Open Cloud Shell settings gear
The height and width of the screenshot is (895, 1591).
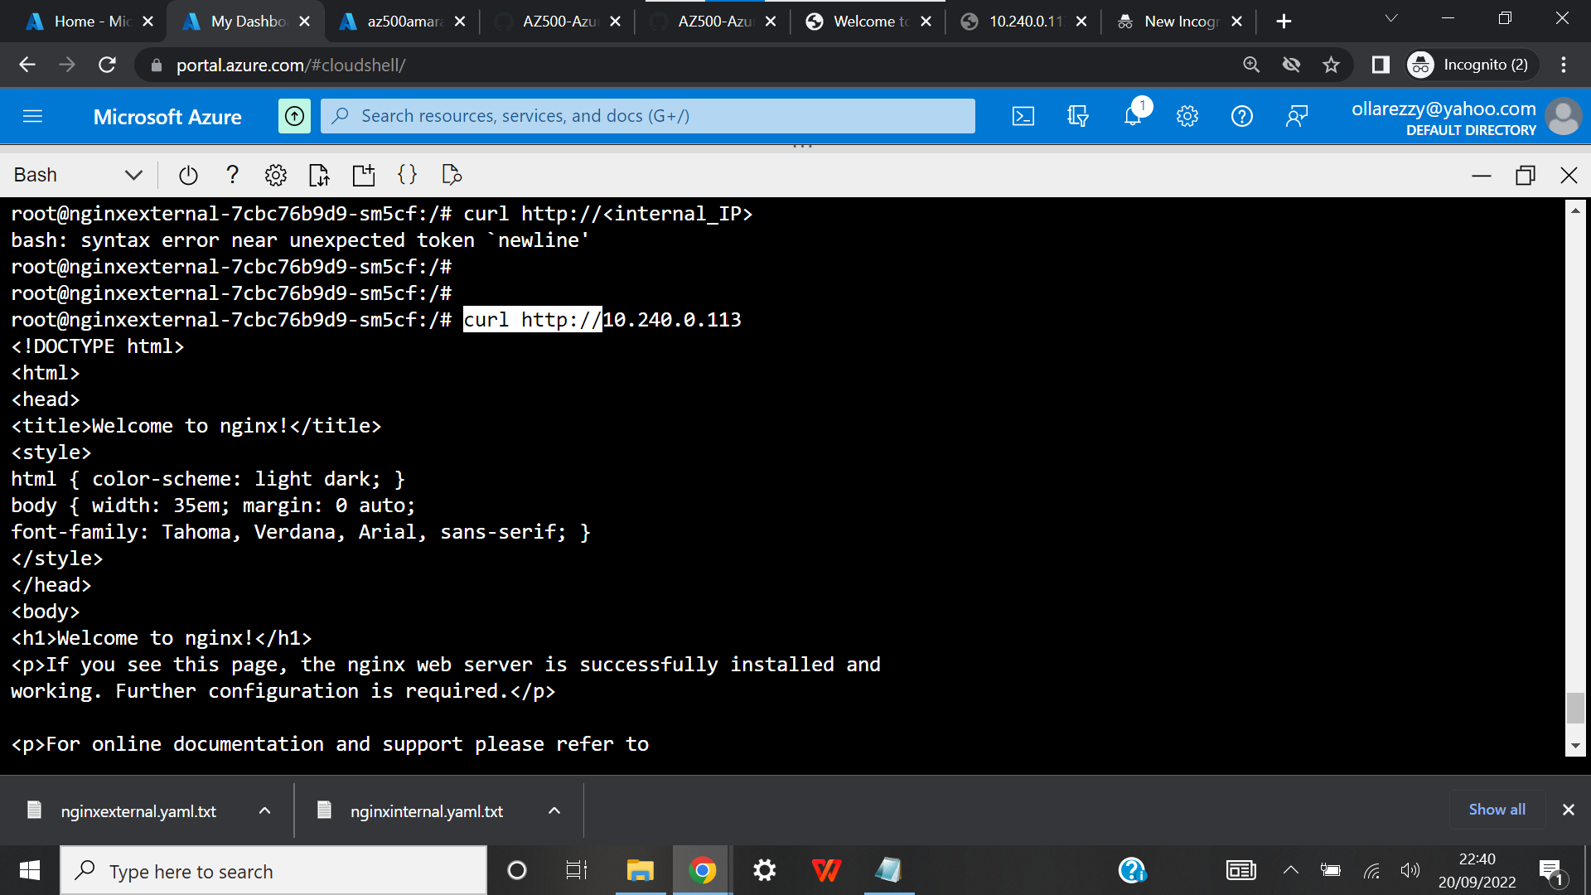(275, 175)
